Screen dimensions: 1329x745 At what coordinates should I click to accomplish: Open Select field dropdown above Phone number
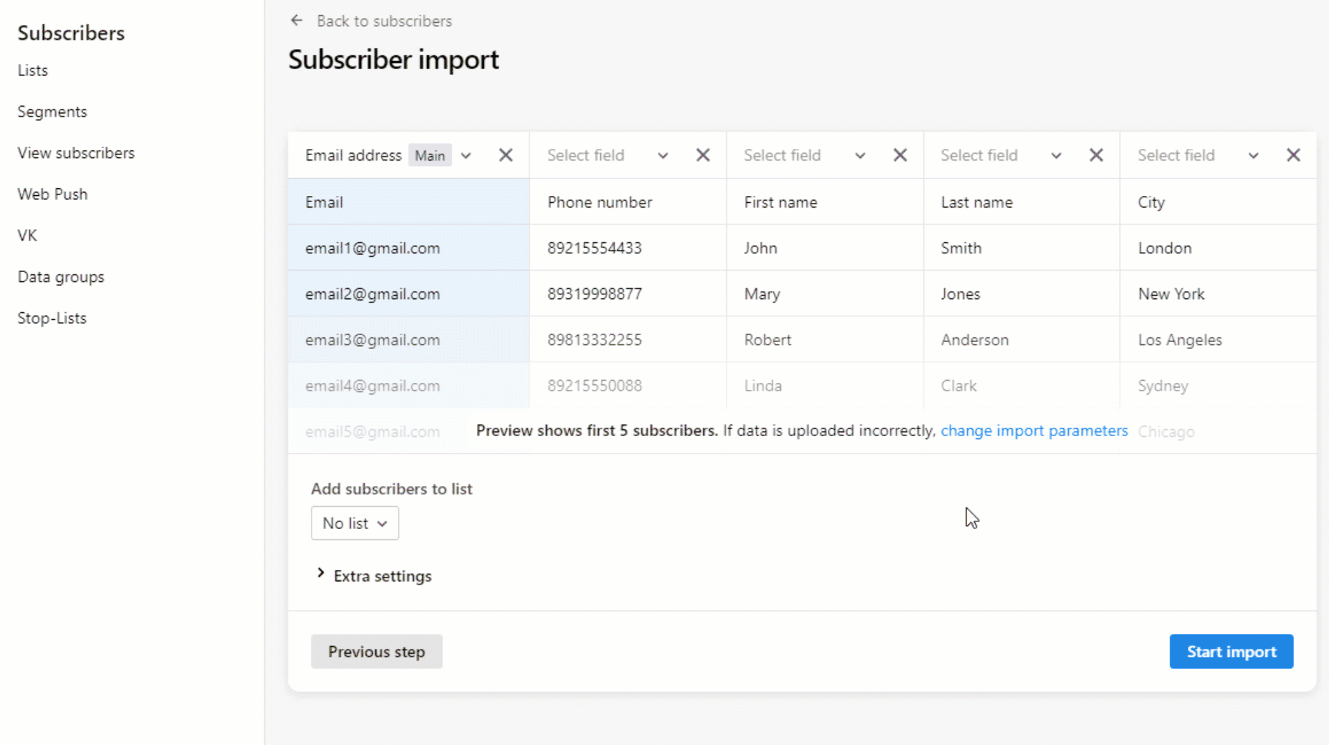click(x=662, y=155)
